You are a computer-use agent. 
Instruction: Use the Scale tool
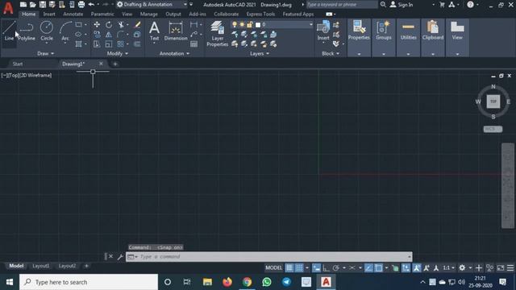point(109,43)
